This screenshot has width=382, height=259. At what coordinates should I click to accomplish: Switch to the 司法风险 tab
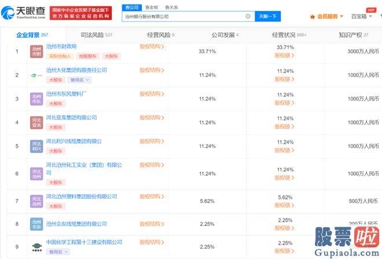point(97,35)
